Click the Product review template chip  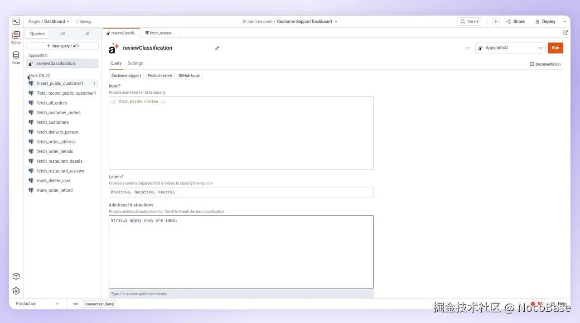160,76
